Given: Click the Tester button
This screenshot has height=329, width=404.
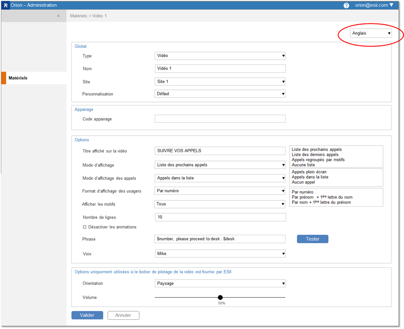Looking at the screenshot, I should [x=313, y=239].
